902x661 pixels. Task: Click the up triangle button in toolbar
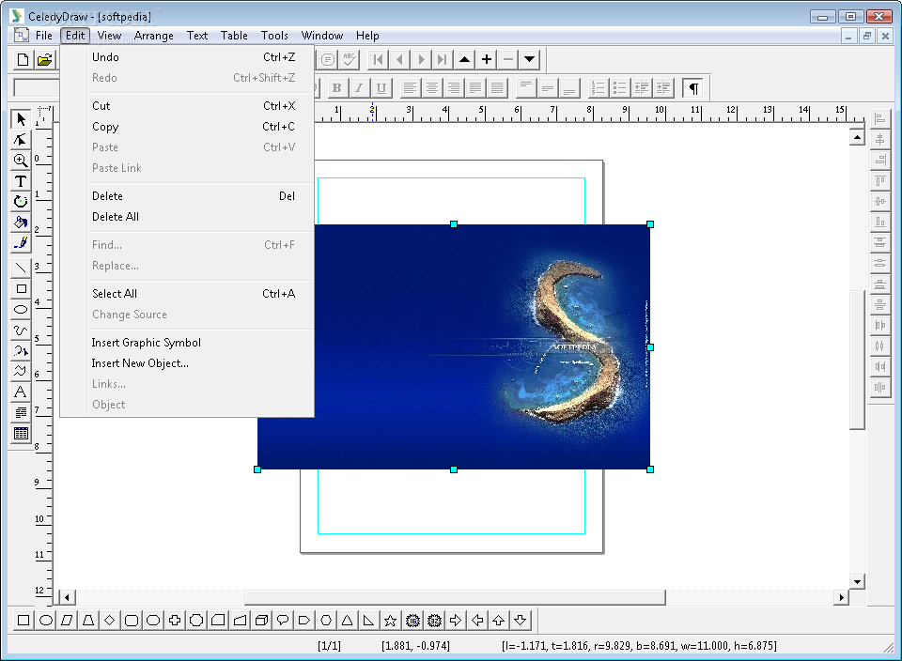(465, 59)
